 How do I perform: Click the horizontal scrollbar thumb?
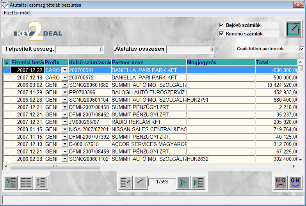(x=55, y=167)
